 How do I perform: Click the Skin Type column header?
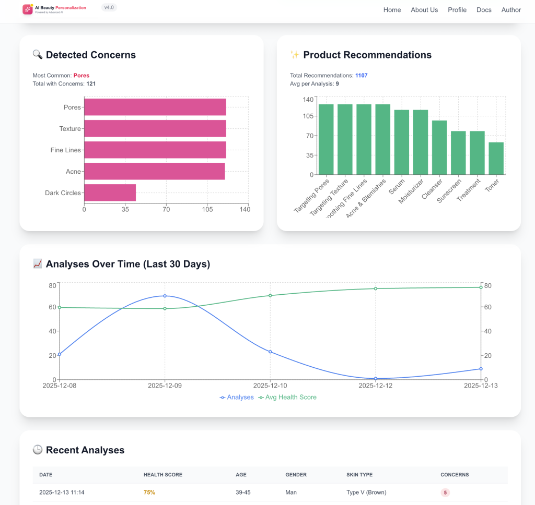[359, 475]
